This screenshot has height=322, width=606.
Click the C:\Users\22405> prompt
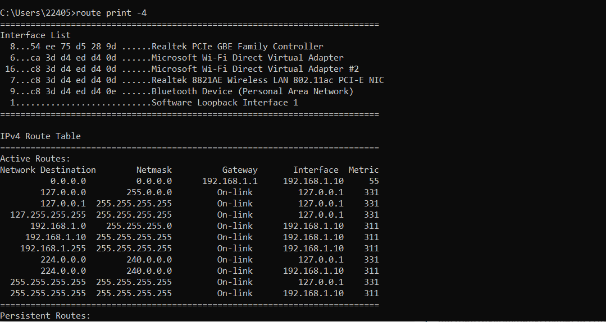[38, 13]
